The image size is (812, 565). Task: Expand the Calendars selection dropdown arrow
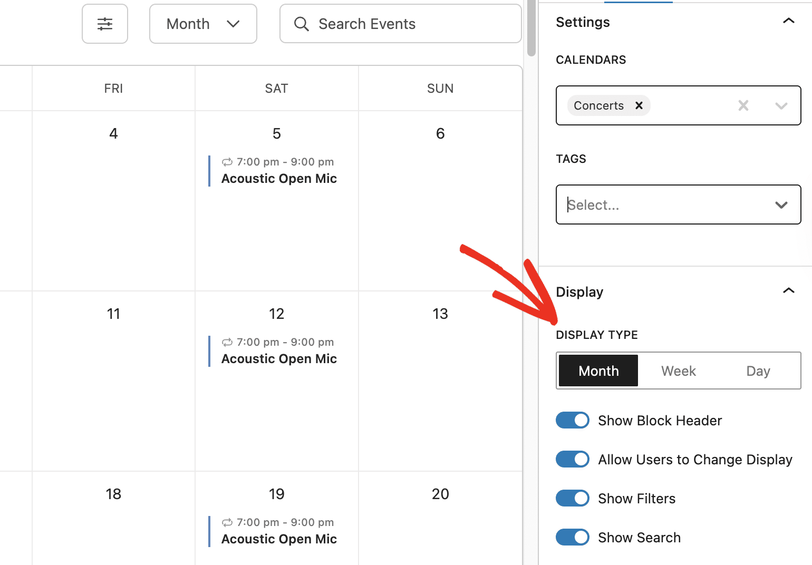pyautogui.click(x=781, y=105)
